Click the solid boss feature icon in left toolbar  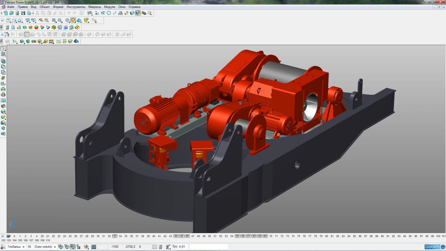pyautogui.click(x=3, y=89)
